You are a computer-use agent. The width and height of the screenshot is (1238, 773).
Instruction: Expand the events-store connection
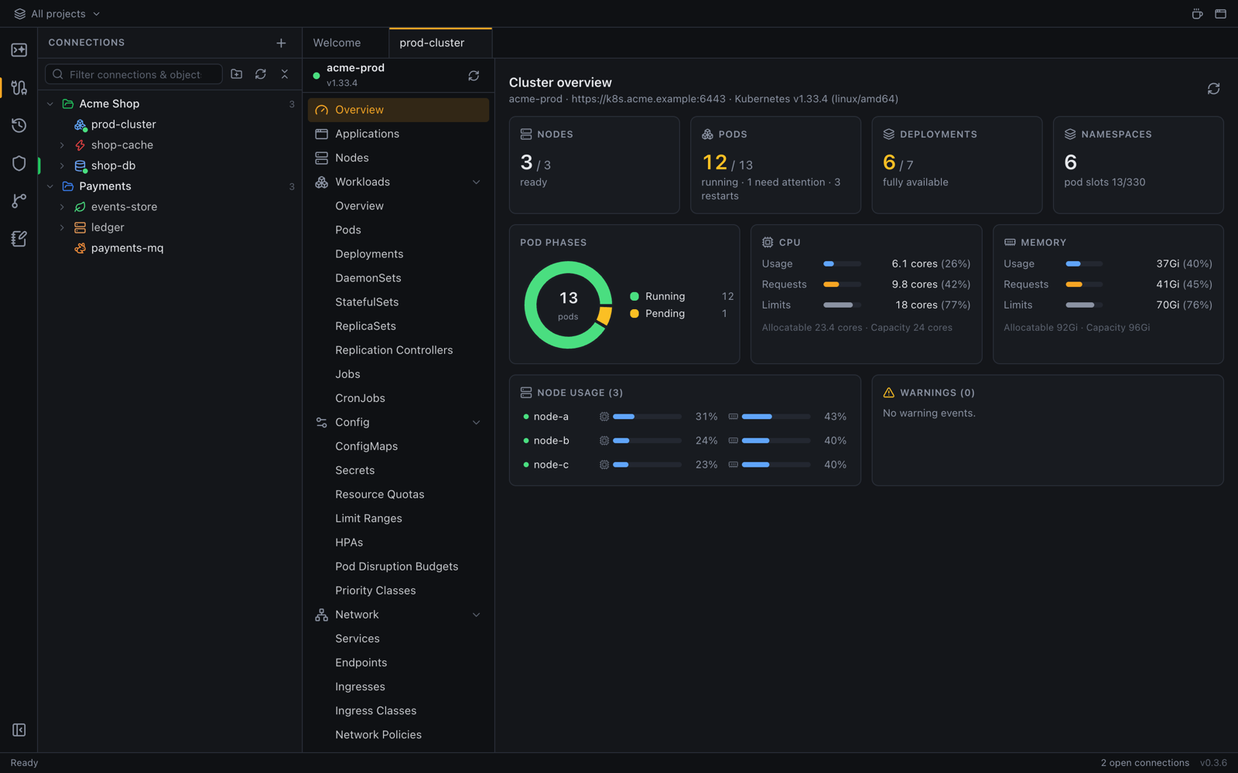[62, 207]
